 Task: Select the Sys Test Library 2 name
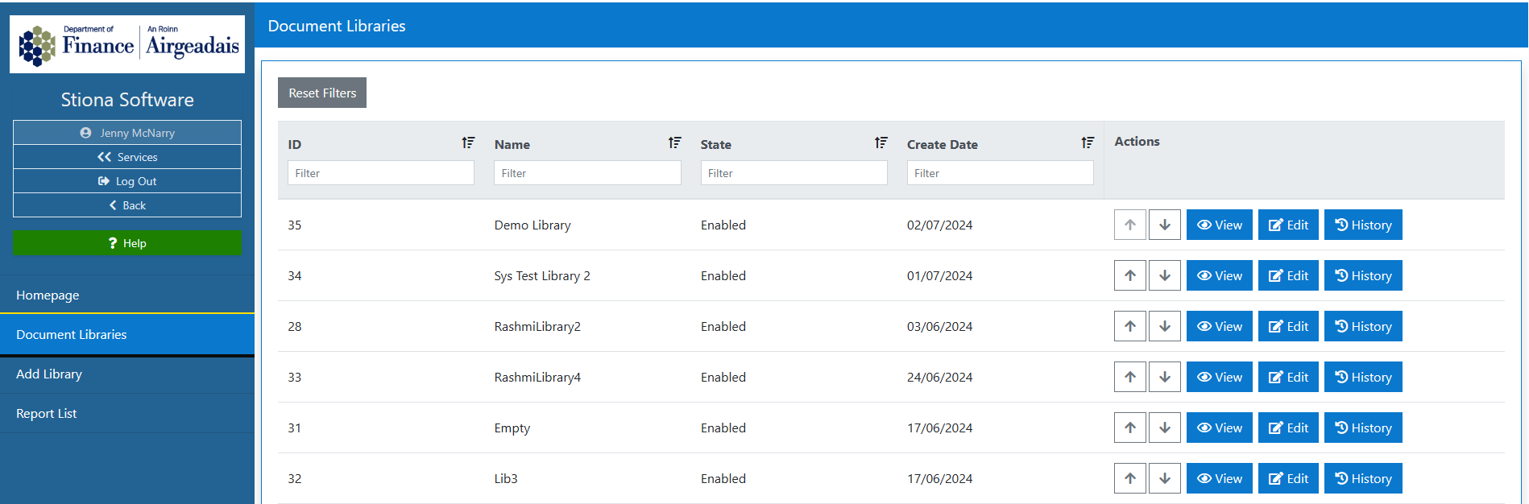(542, 275)
